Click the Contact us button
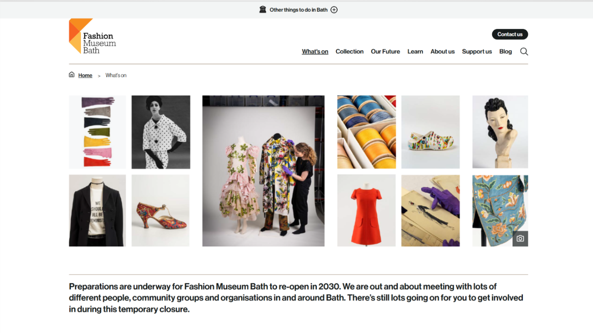The width and height of the screenshot is (593, 333). [x=510, y=34]
